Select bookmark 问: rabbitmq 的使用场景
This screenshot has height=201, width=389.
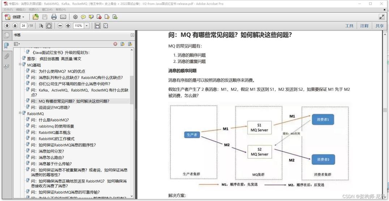click(52, 126)
